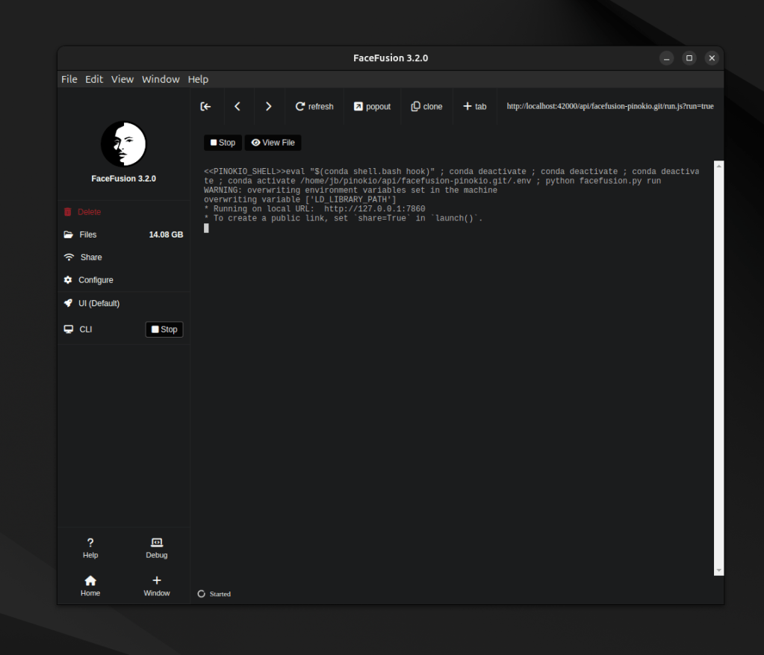Click the Delete trash option
764x655 pixels.
89,212
